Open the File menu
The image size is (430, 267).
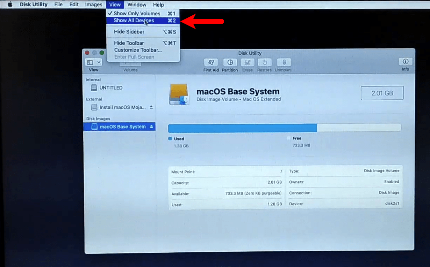(x=59, y=5)
